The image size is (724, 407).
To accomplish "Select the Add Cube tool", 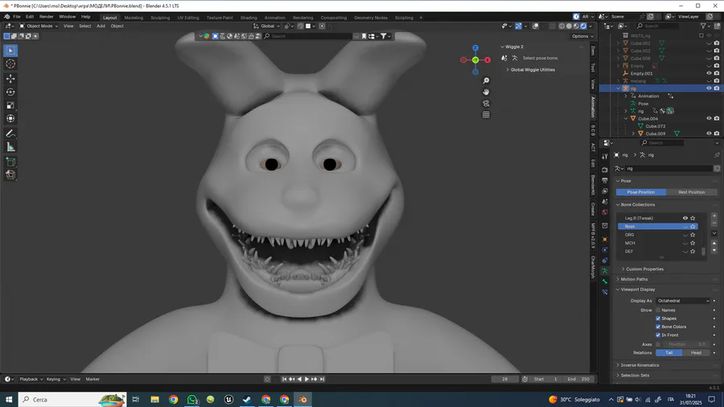I will (10, 162).
